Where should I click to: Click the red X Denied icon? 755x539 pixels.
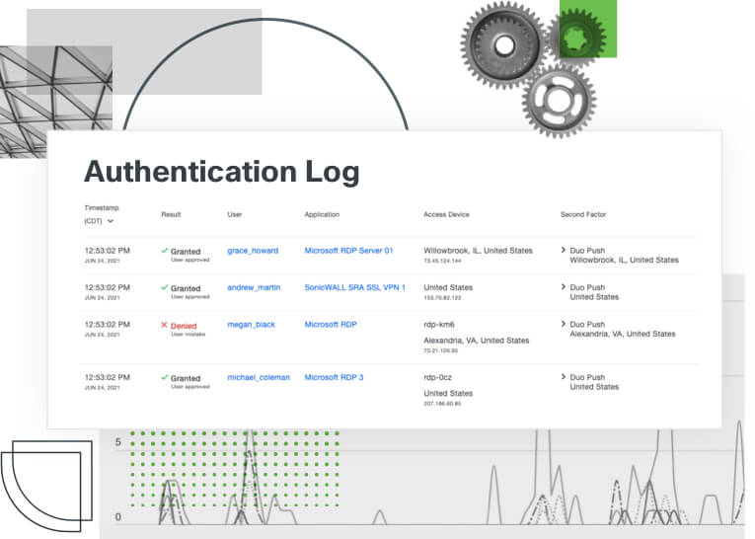coord(164,325)
